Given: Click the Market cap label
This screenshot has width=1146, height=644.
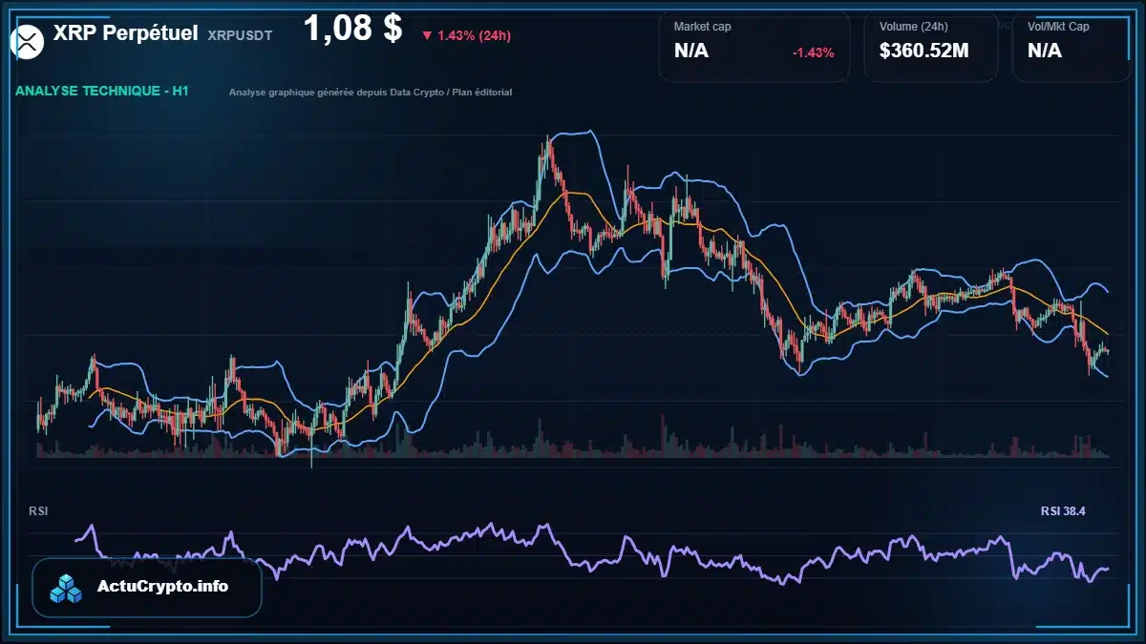Looking at the screenshot, I should (x=702, y=27).
